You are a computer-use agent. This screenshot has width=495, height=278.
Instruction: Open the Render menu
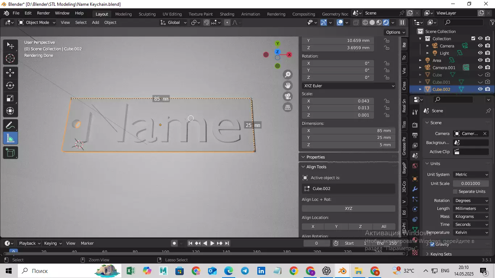pyautogui.click(x=43, y=13)
